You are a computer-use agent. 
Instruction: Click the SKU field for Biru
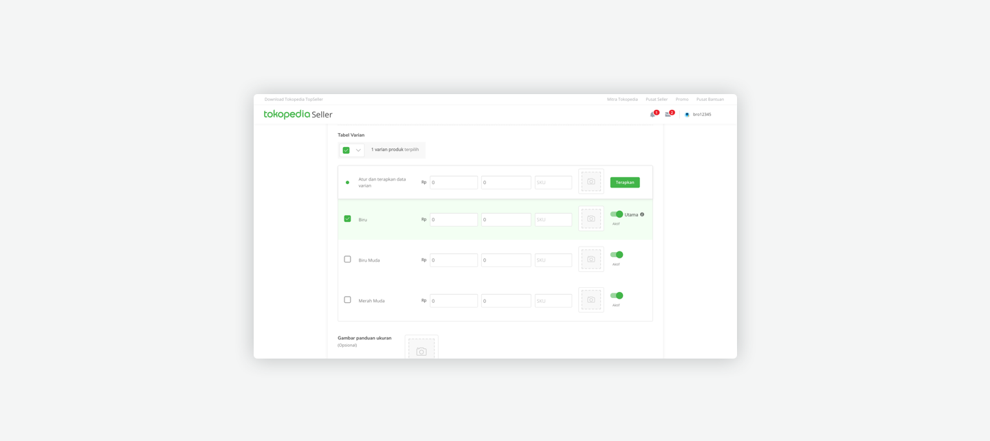point(553,220)
